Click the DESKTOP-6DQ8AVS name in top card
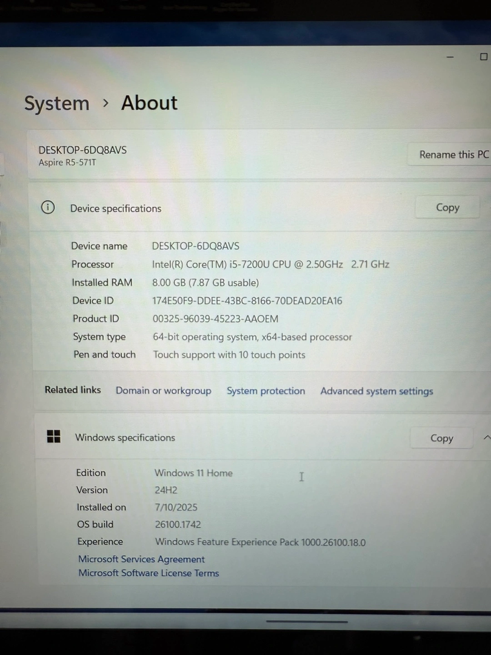Screen dimensions: 491x655 (x=83, y=150)
